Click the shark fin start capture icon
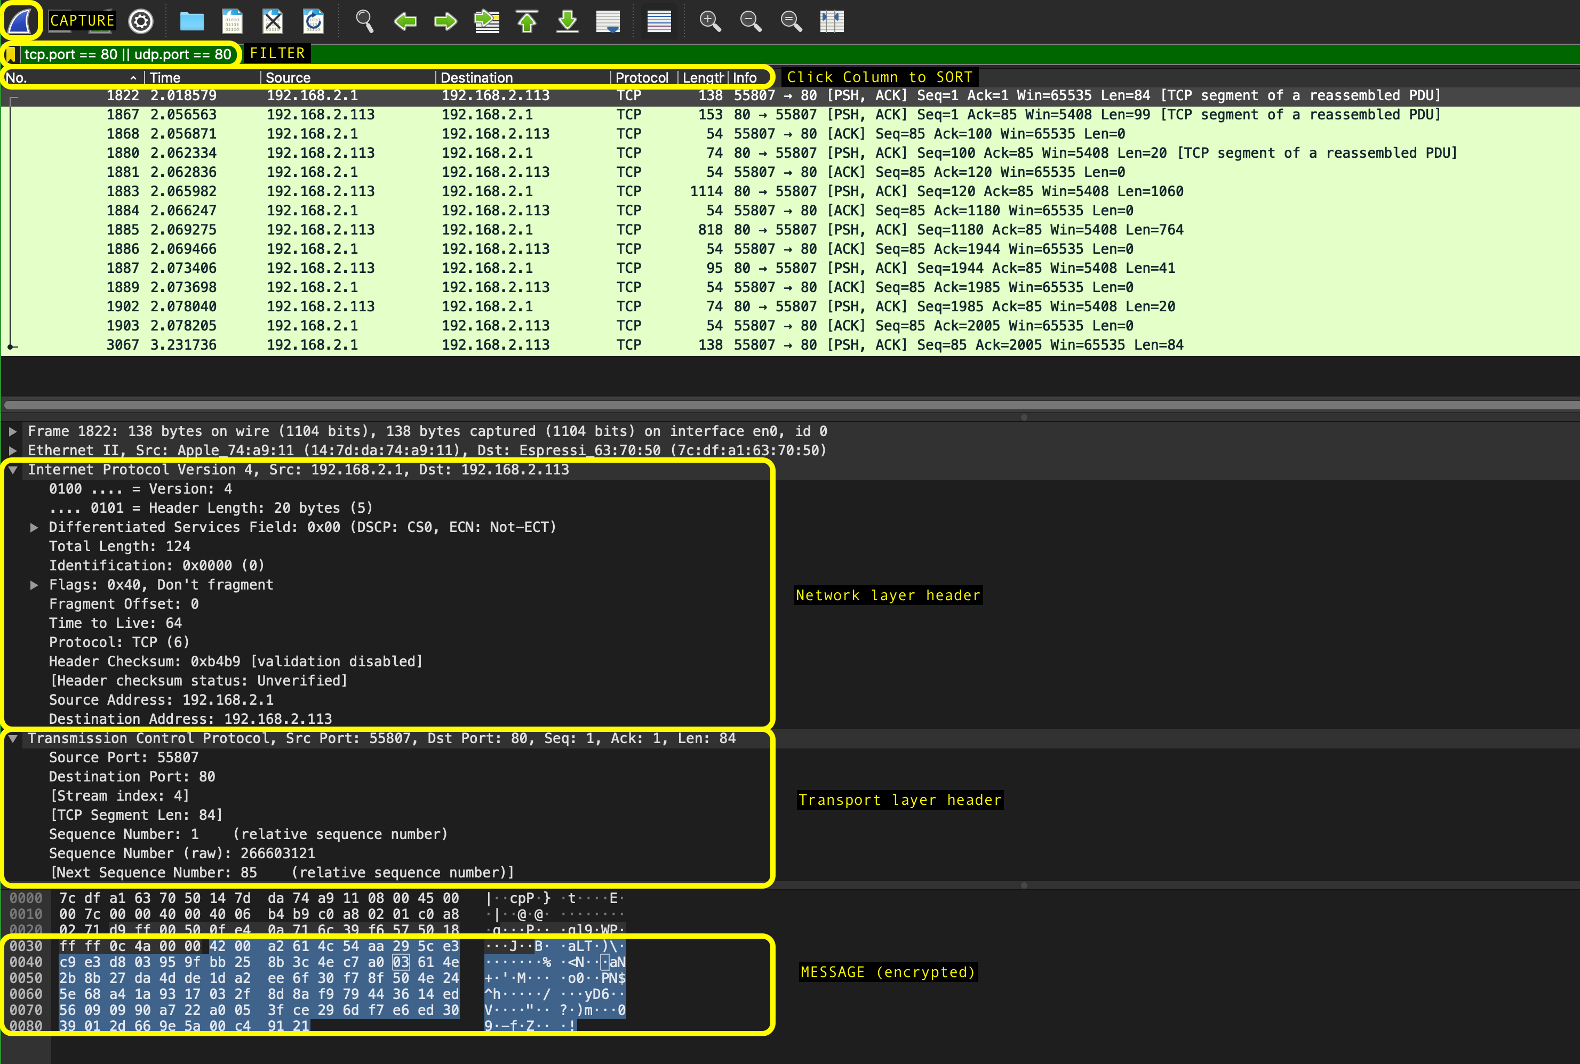The image size is (1580, 1064). click(20, 21)
